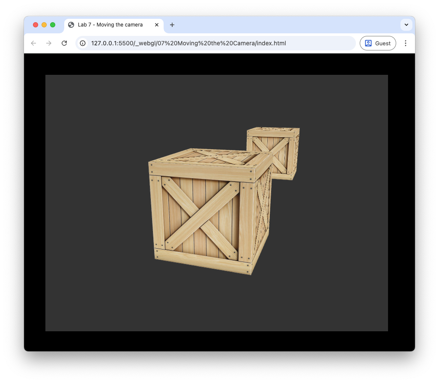
Task: Close the browser window with red button
Action: click(x=36, y=25)
